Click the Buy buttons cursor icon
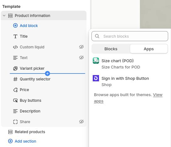The image size is (171, 147). click(15, 101)
